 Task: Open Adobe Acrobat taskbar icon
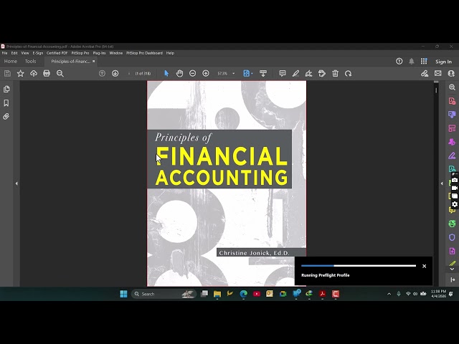(322, 294)
